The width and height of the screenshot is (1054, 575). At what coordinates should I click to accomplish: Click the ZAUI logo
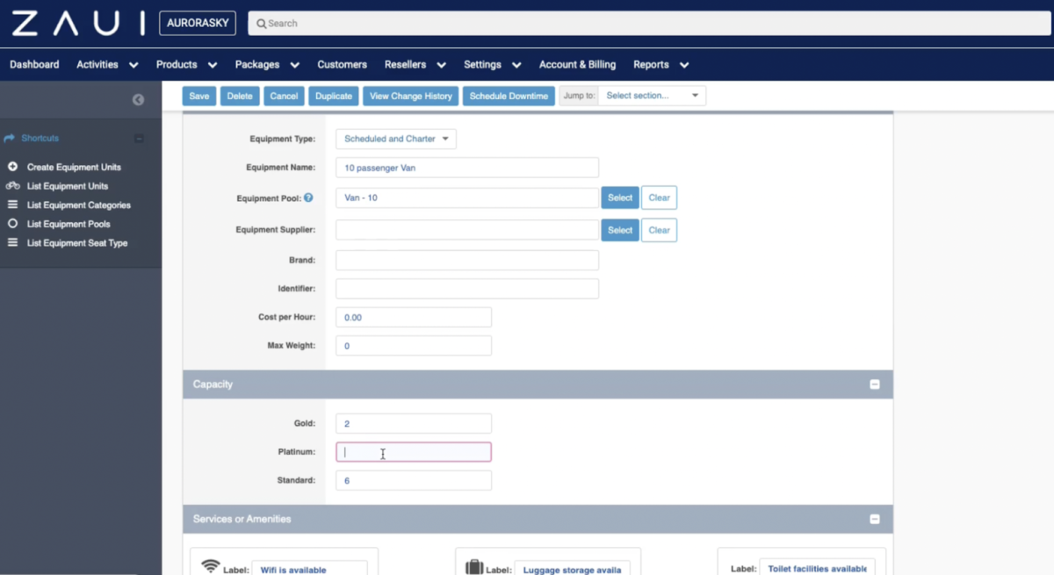coord(77,23)
